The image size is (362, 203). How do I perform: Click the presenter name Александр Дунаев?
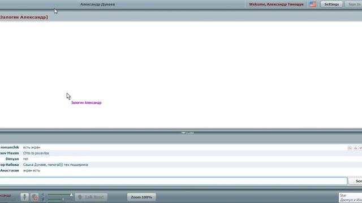pyautogui.click(x=97, y=4)
